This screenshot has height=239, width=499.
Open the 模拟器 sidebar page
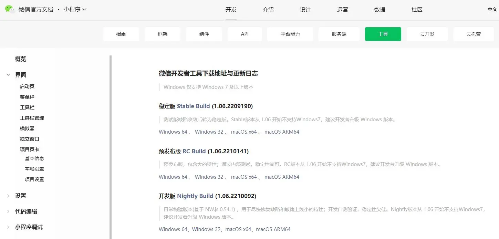pos(26,128)
